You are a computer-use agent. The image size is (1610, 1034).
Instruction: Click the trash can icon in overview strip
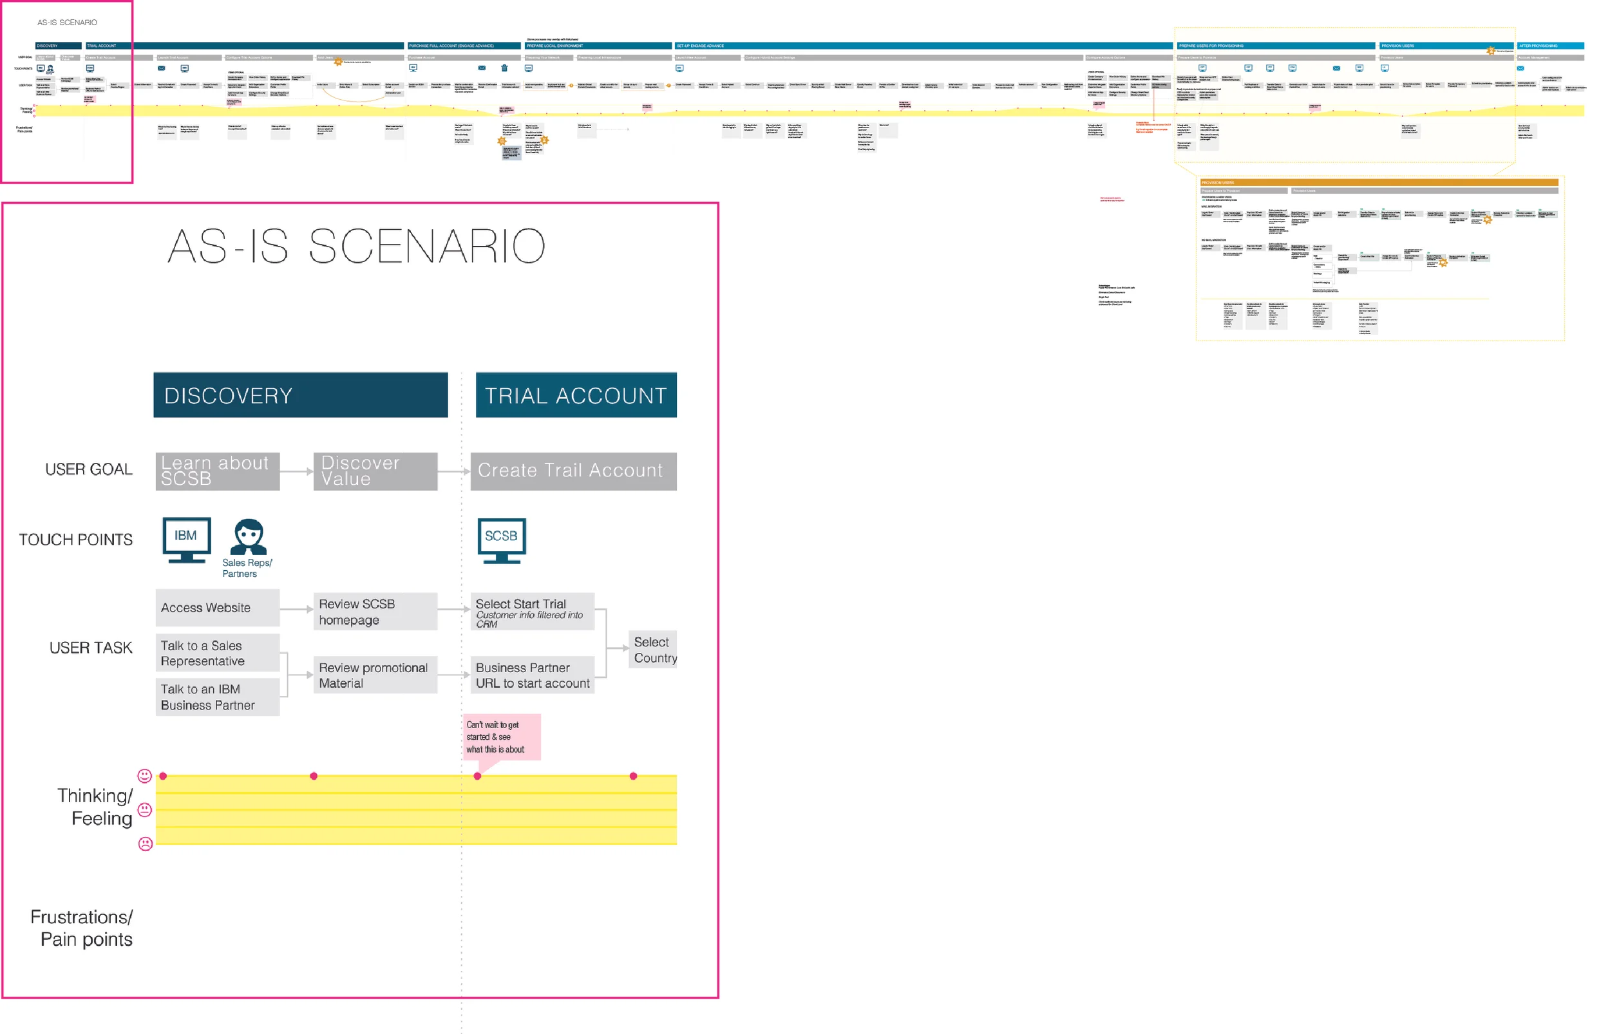point(504,68)
